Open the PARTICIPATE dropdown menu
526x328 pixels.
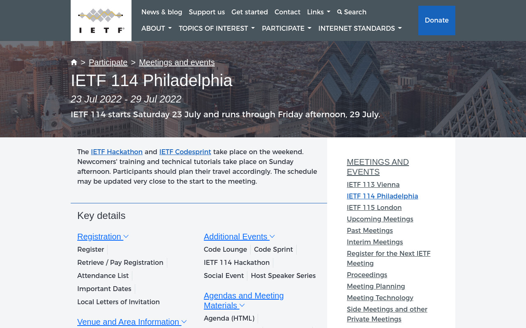tap(286, 29)
